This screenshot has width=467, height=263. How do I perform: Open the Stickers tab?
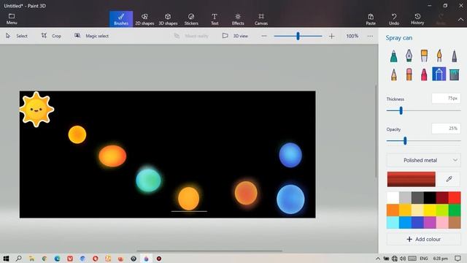point(191,19)
